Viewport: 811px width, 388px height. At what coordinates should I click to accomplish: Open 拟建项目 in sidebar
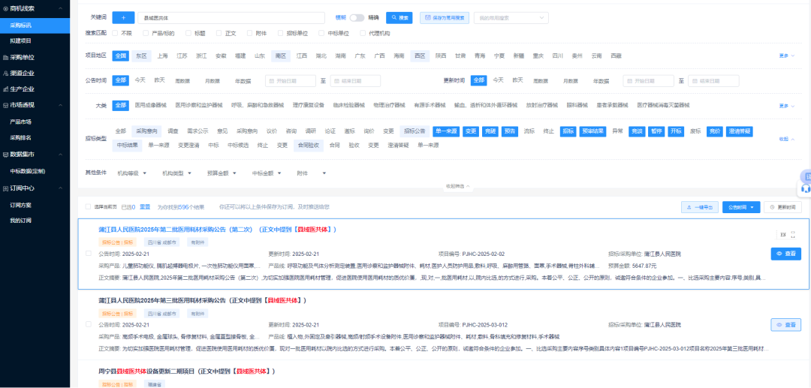click(21, 41)
